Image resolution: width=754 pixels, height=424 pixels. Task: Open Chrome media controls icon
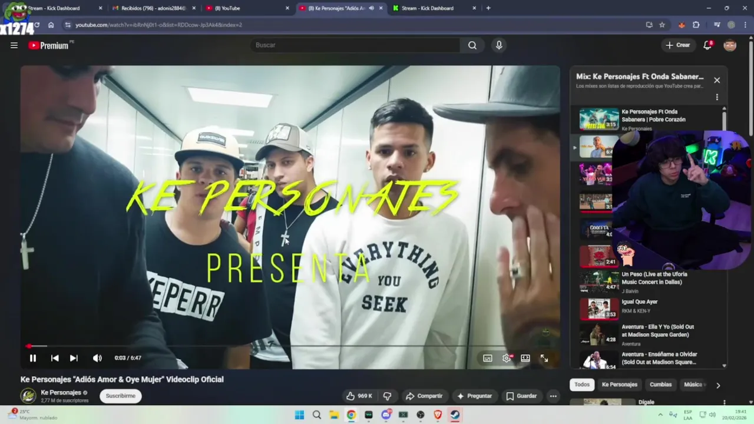(x=717, y=25)
